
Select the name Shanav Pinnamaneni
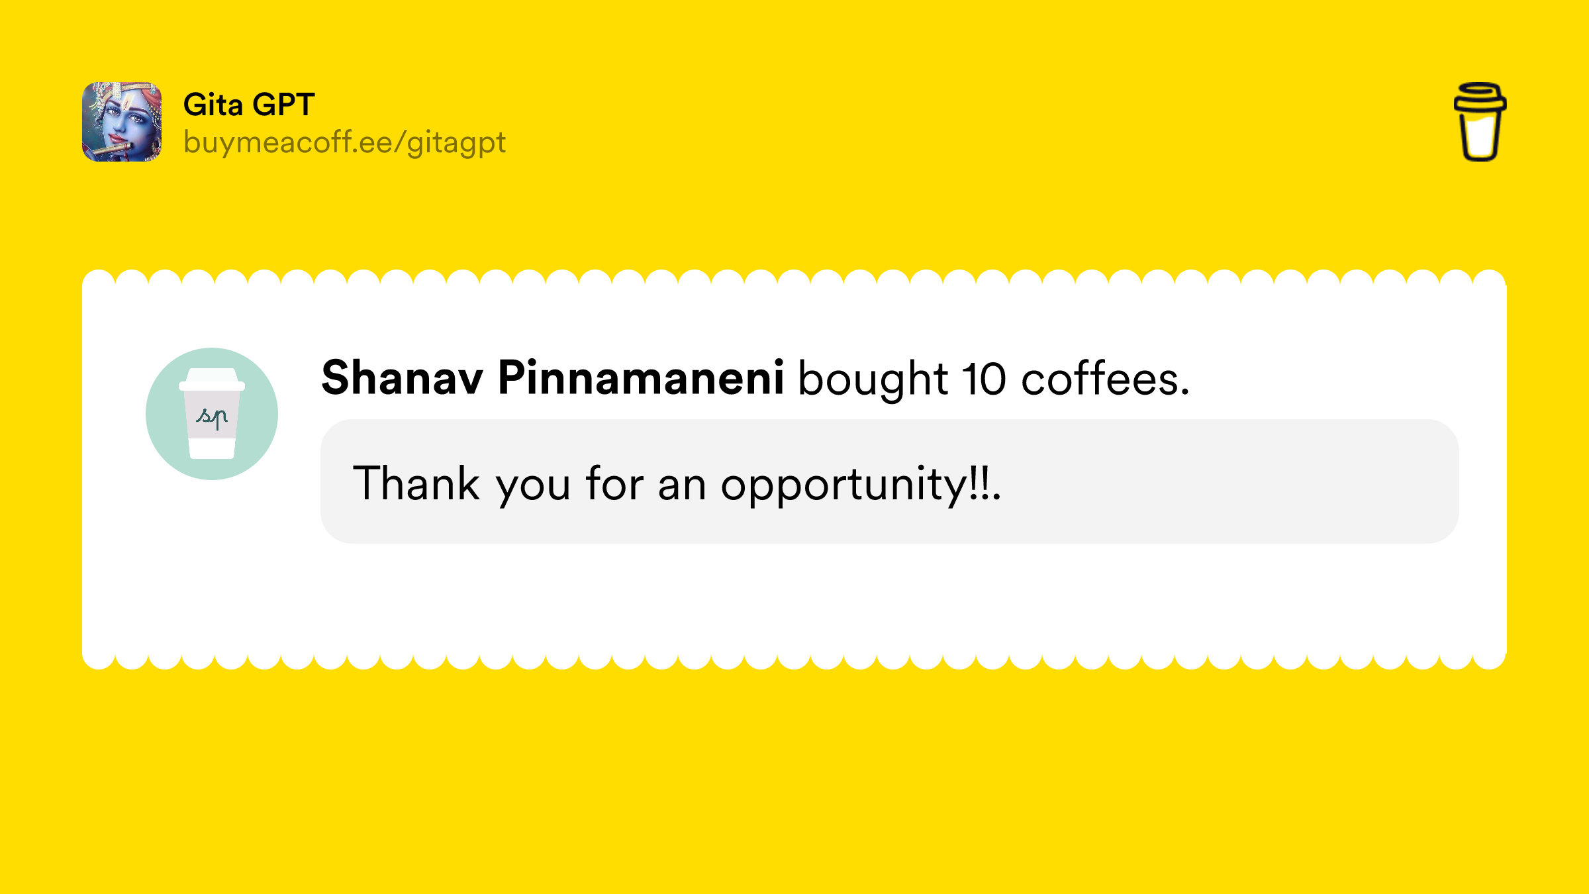[553, 377]
